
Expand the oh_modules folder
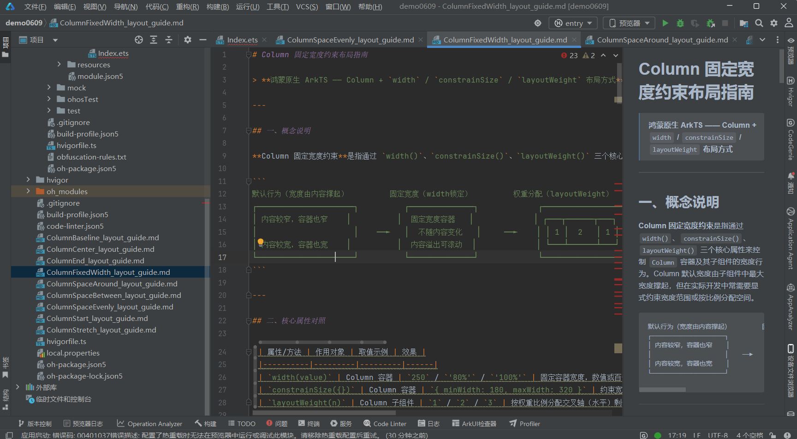(x=28, y=191)
